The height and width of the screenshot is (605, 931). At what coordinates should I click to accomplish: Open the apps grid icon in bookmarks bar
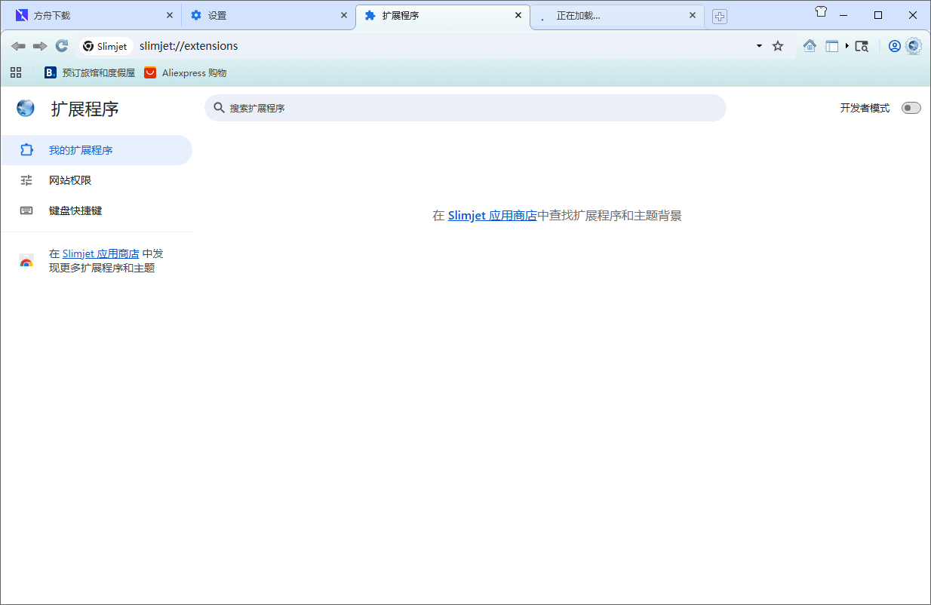pyautogui.click(x=16, y=72)
